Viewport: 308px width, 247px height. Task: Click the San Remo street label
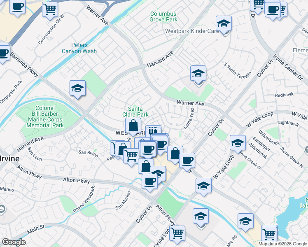pyautogui.click(x=88, y=154)
